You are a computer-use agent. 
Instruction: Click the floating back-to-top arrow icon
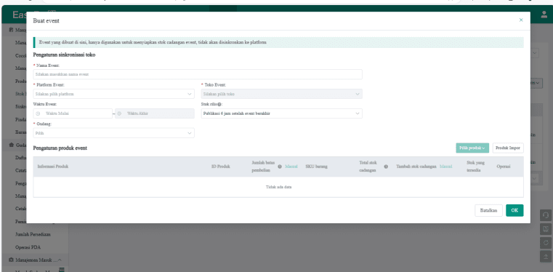(x=546, y=257)
